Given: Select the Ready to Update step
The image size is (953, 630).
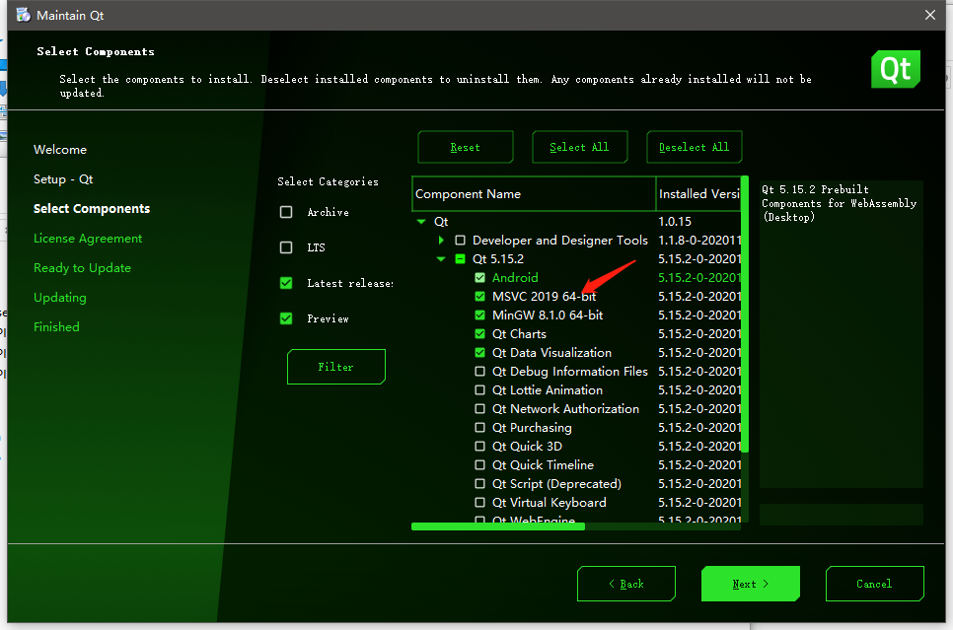Looking at the screenshot, I should click(x=83, y=268).
